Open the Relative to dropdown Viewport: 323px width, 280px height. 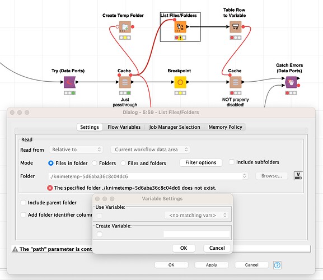point(76,150)
